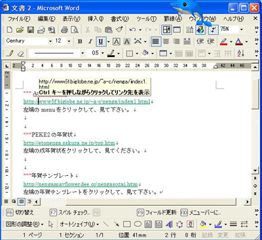The image size is (262, 240).
Task: Copy the selection using the copy icon
Action: point(98,30)
